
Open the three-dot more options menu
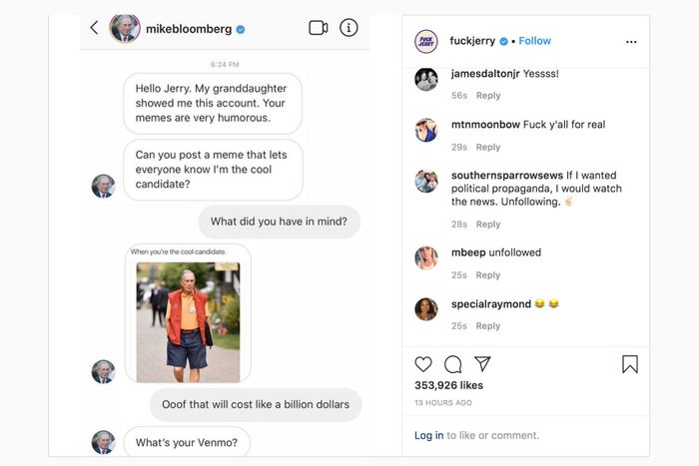click(630, 42)
